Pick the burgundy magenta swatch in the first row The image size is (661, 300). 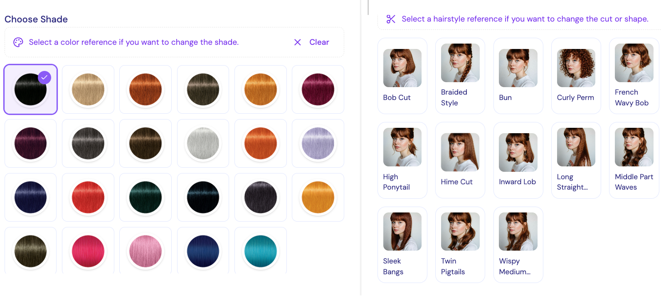point(318,89)
